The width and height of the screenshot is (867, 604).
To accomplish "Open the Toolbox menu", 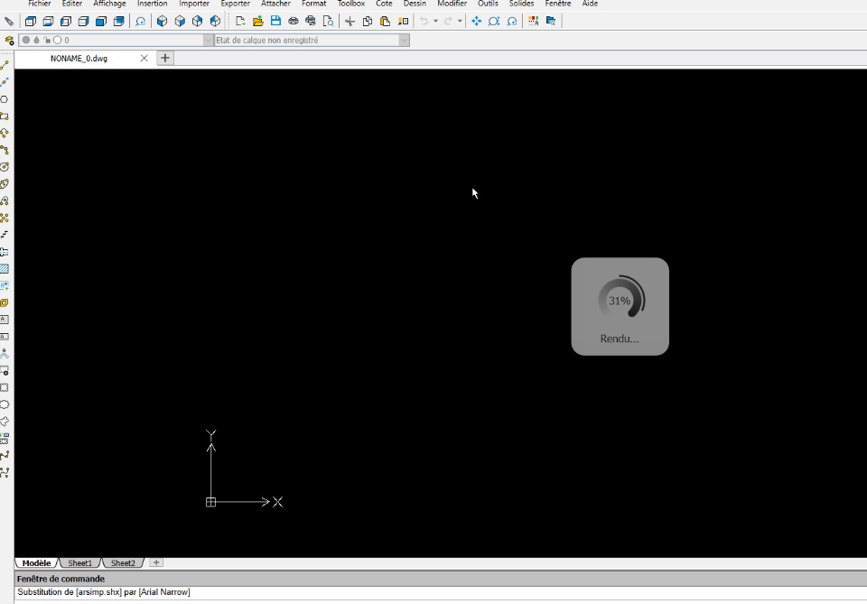I will 351,4.
